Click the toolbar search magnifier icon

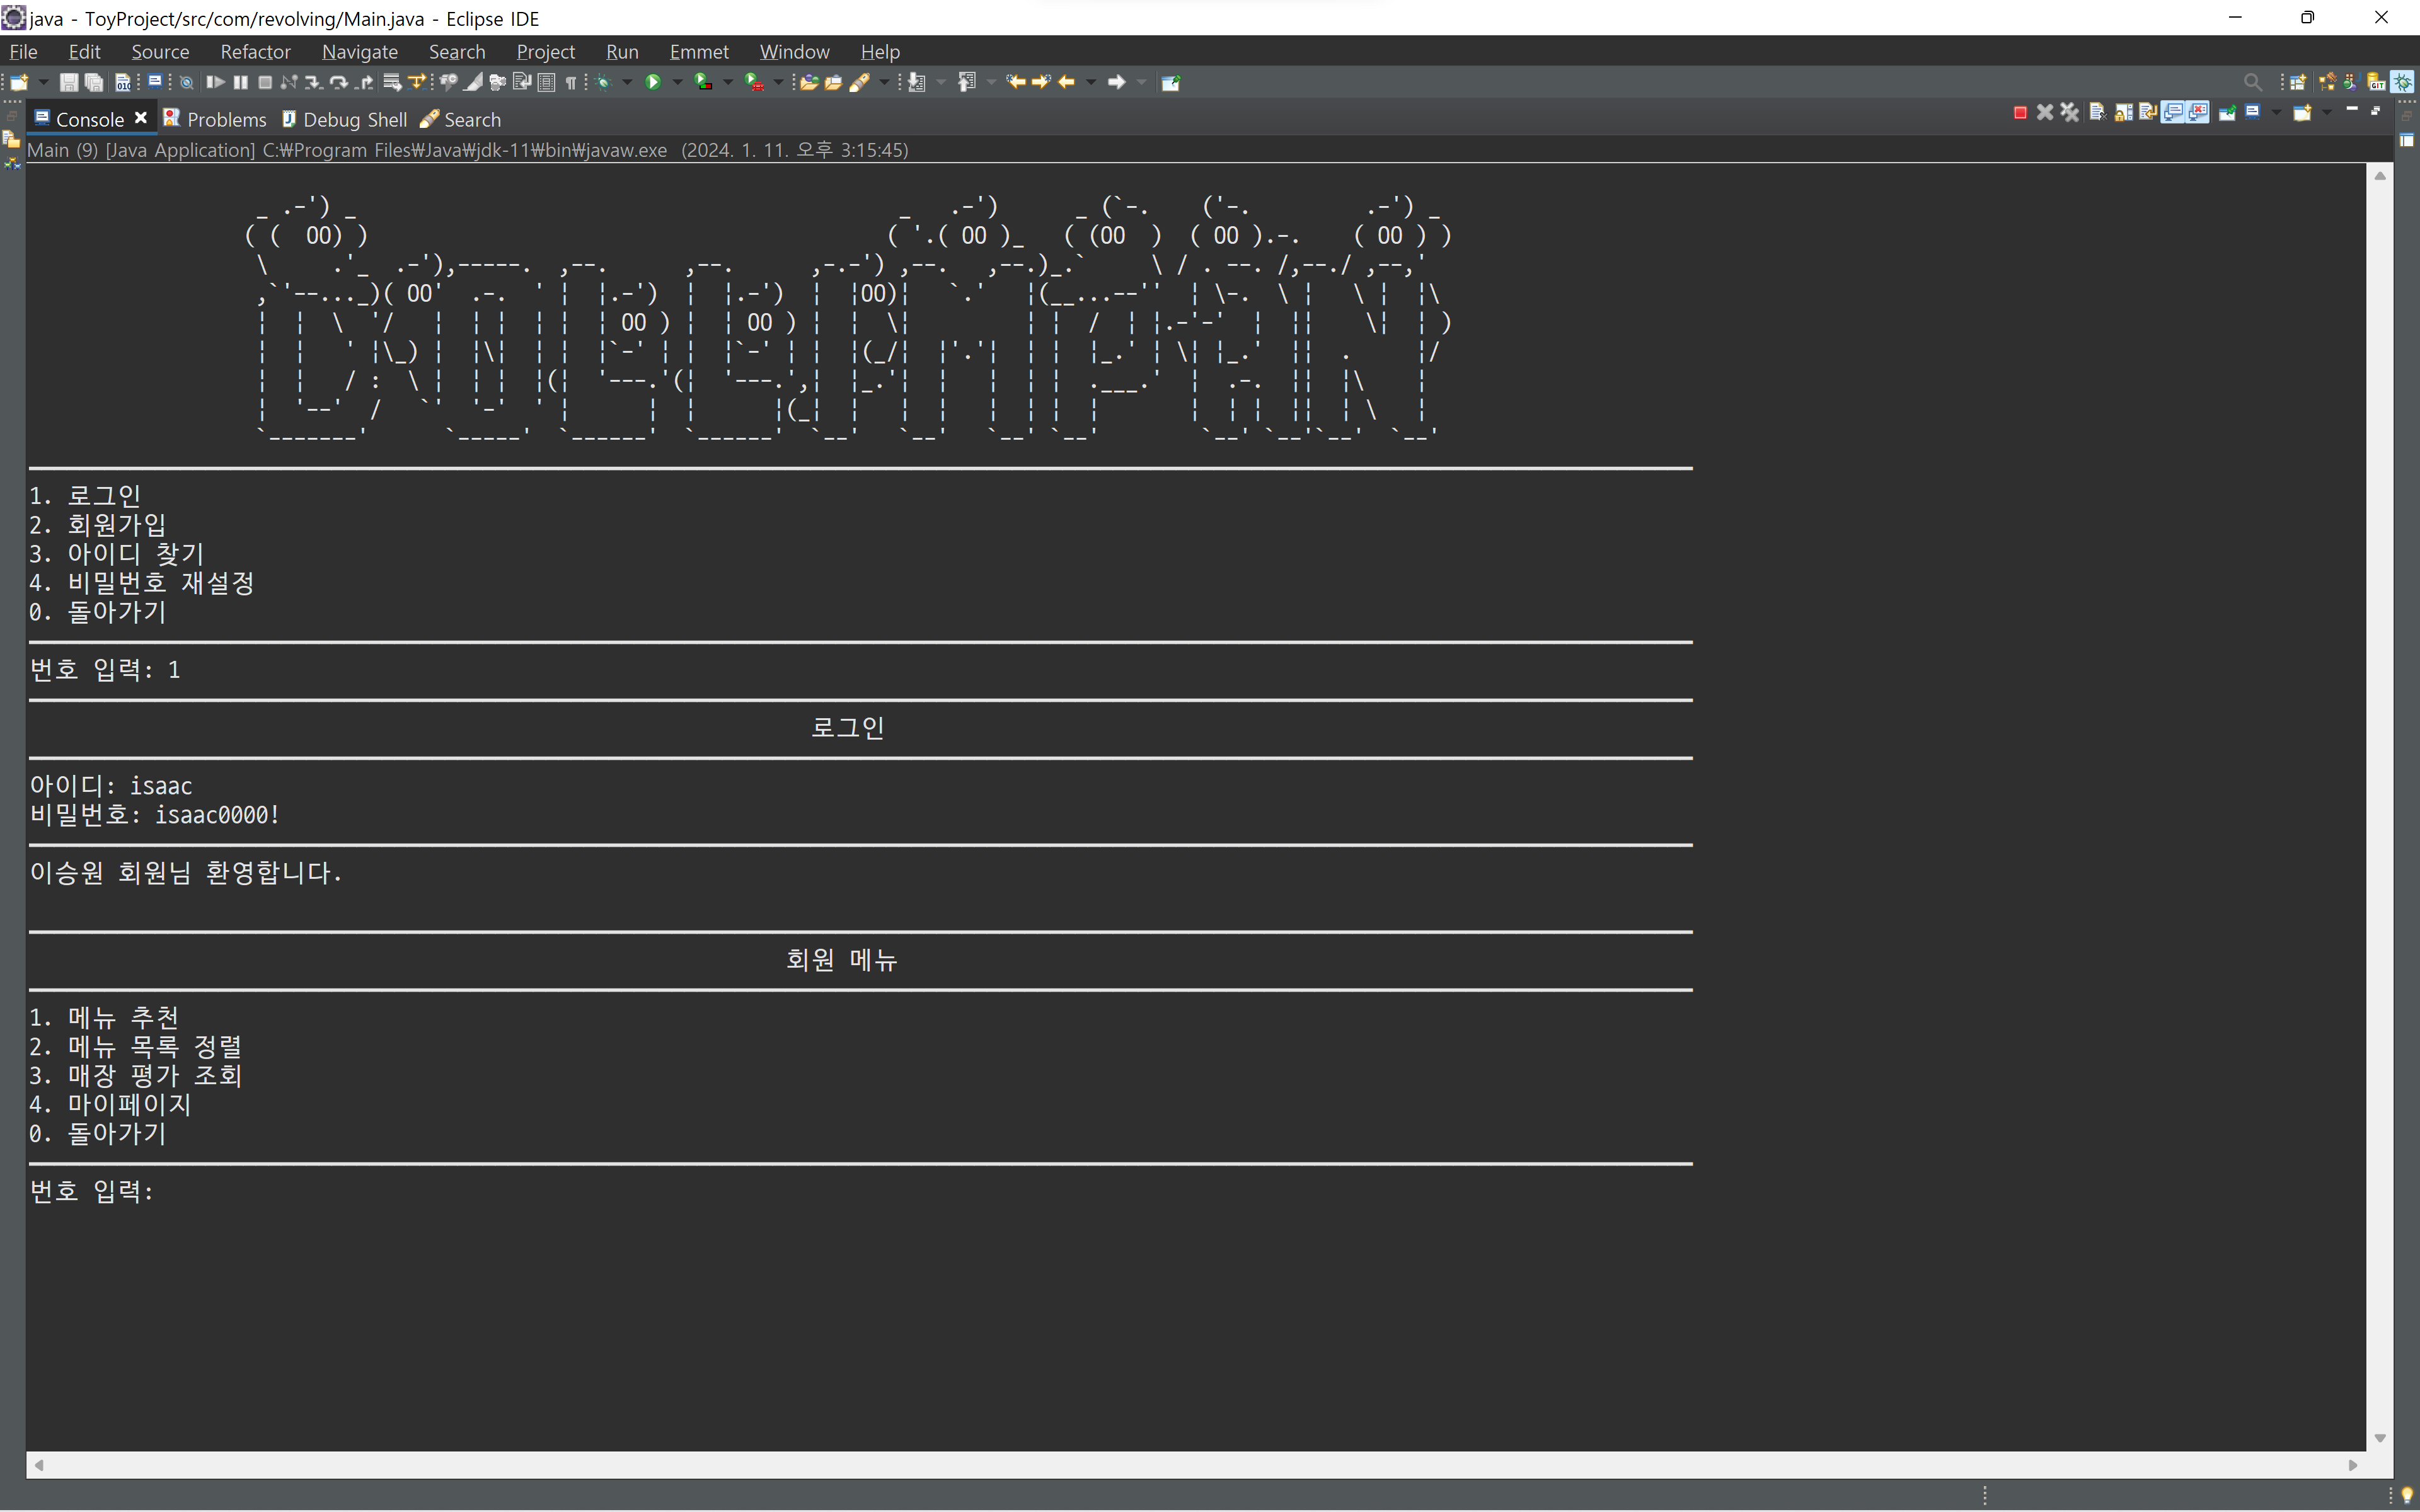(2252, 82)
